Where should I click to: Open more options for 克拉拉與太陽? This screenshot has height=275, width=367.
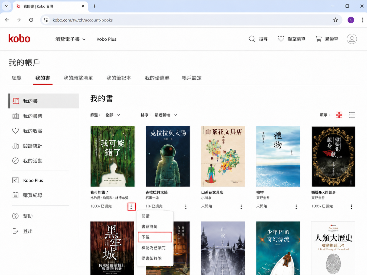[186, 207]
